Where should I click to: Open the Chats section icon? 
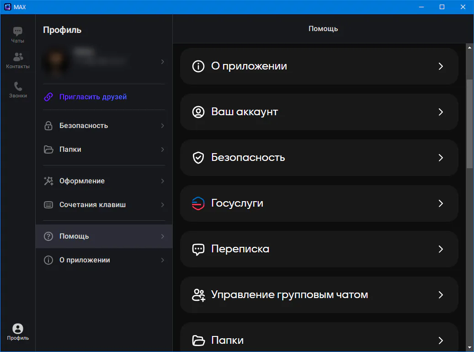click(17, 32)
